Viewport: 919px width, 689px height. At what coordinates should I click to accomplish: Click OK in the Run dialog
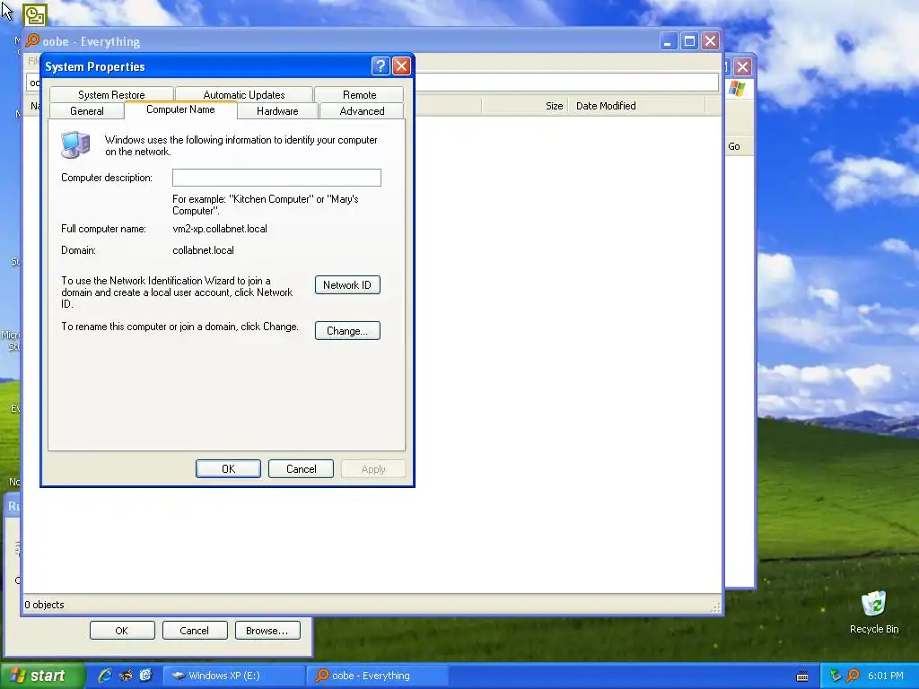[x=122, y=631]
